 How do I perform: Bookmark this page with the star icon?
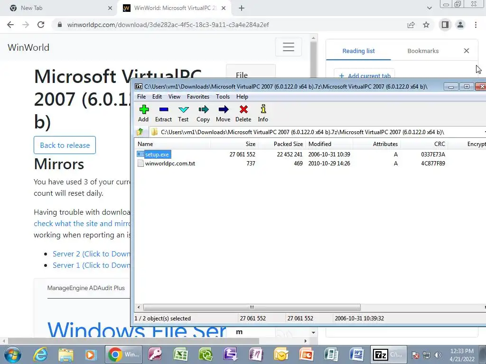pyautogui.click(x=426, y=25)
